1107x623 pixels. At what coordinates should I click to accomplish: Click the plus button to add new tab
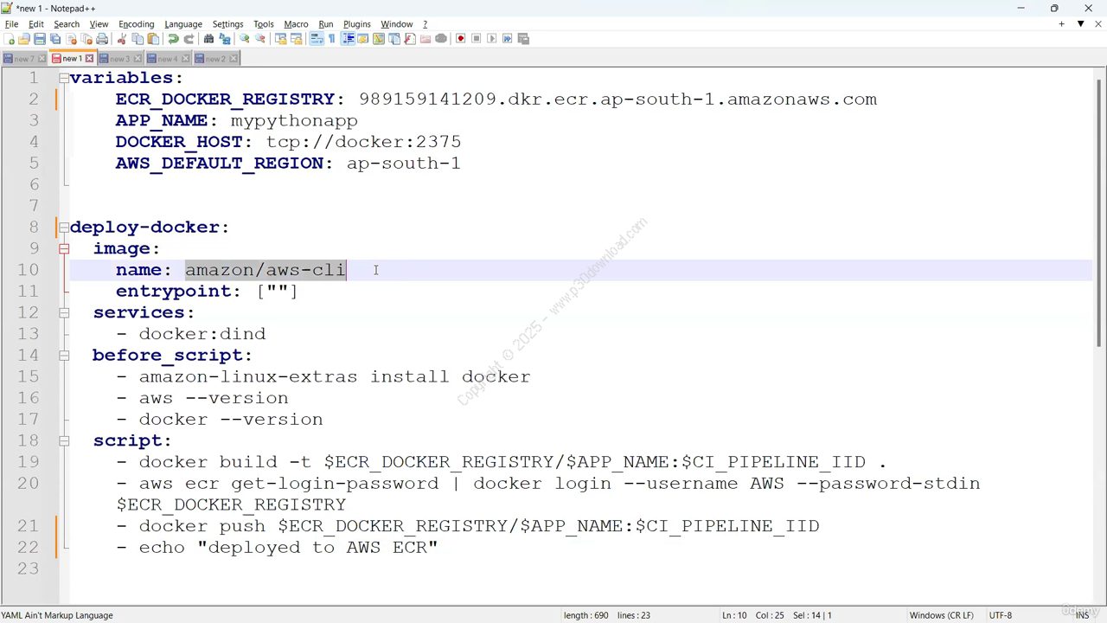[1061, 23]
